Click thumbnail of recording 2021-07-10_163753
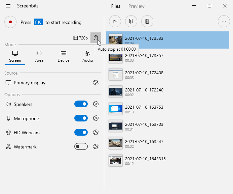233x194 pixels. (x=116, y=109)
